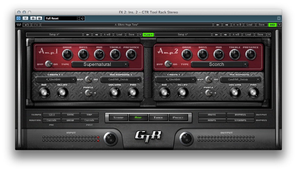Flip Cabinet 2 Phase switch
This screenshot has width=297, height=171.
click(x=208, y=93)
